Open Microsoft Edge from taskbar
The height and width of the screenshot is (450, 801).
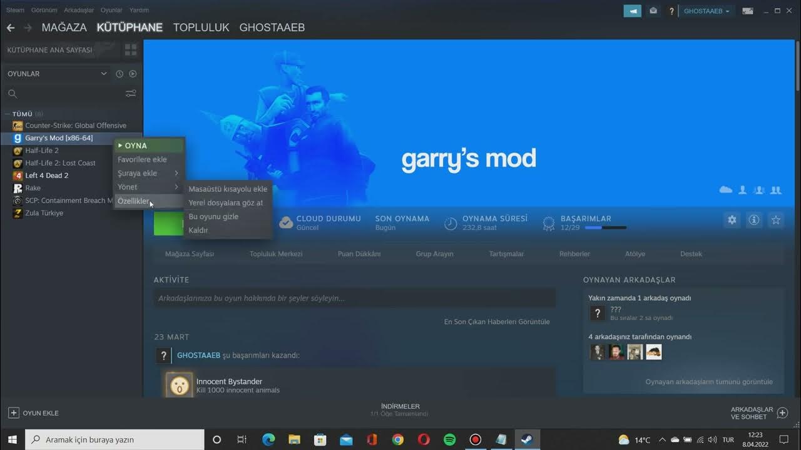[x=268, y=439]
